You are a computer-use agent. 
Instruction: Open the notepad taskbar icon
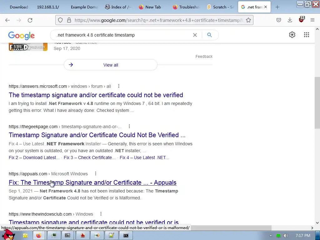pyautogui.click(x=112, y=236)
